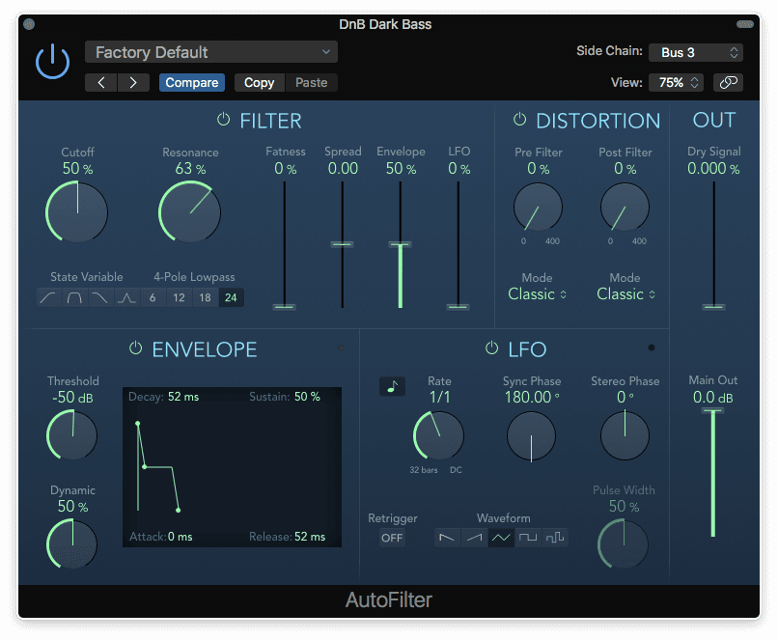
Task: Click the Decay 52 ms value
Action: point(183,397)
